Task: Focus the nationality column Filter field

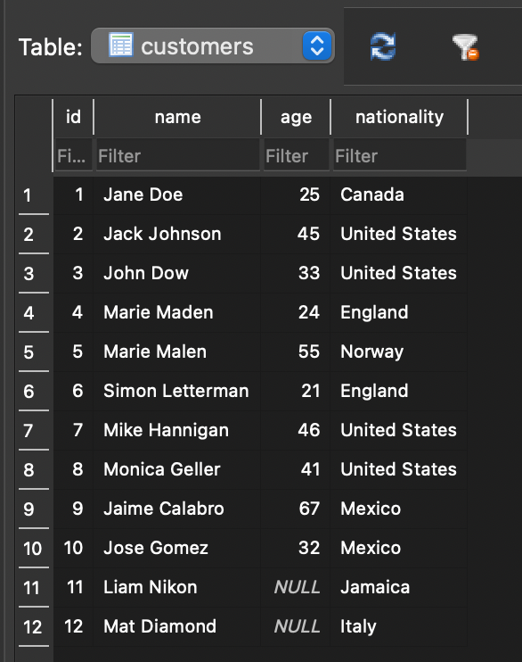Action: [399, 156]
